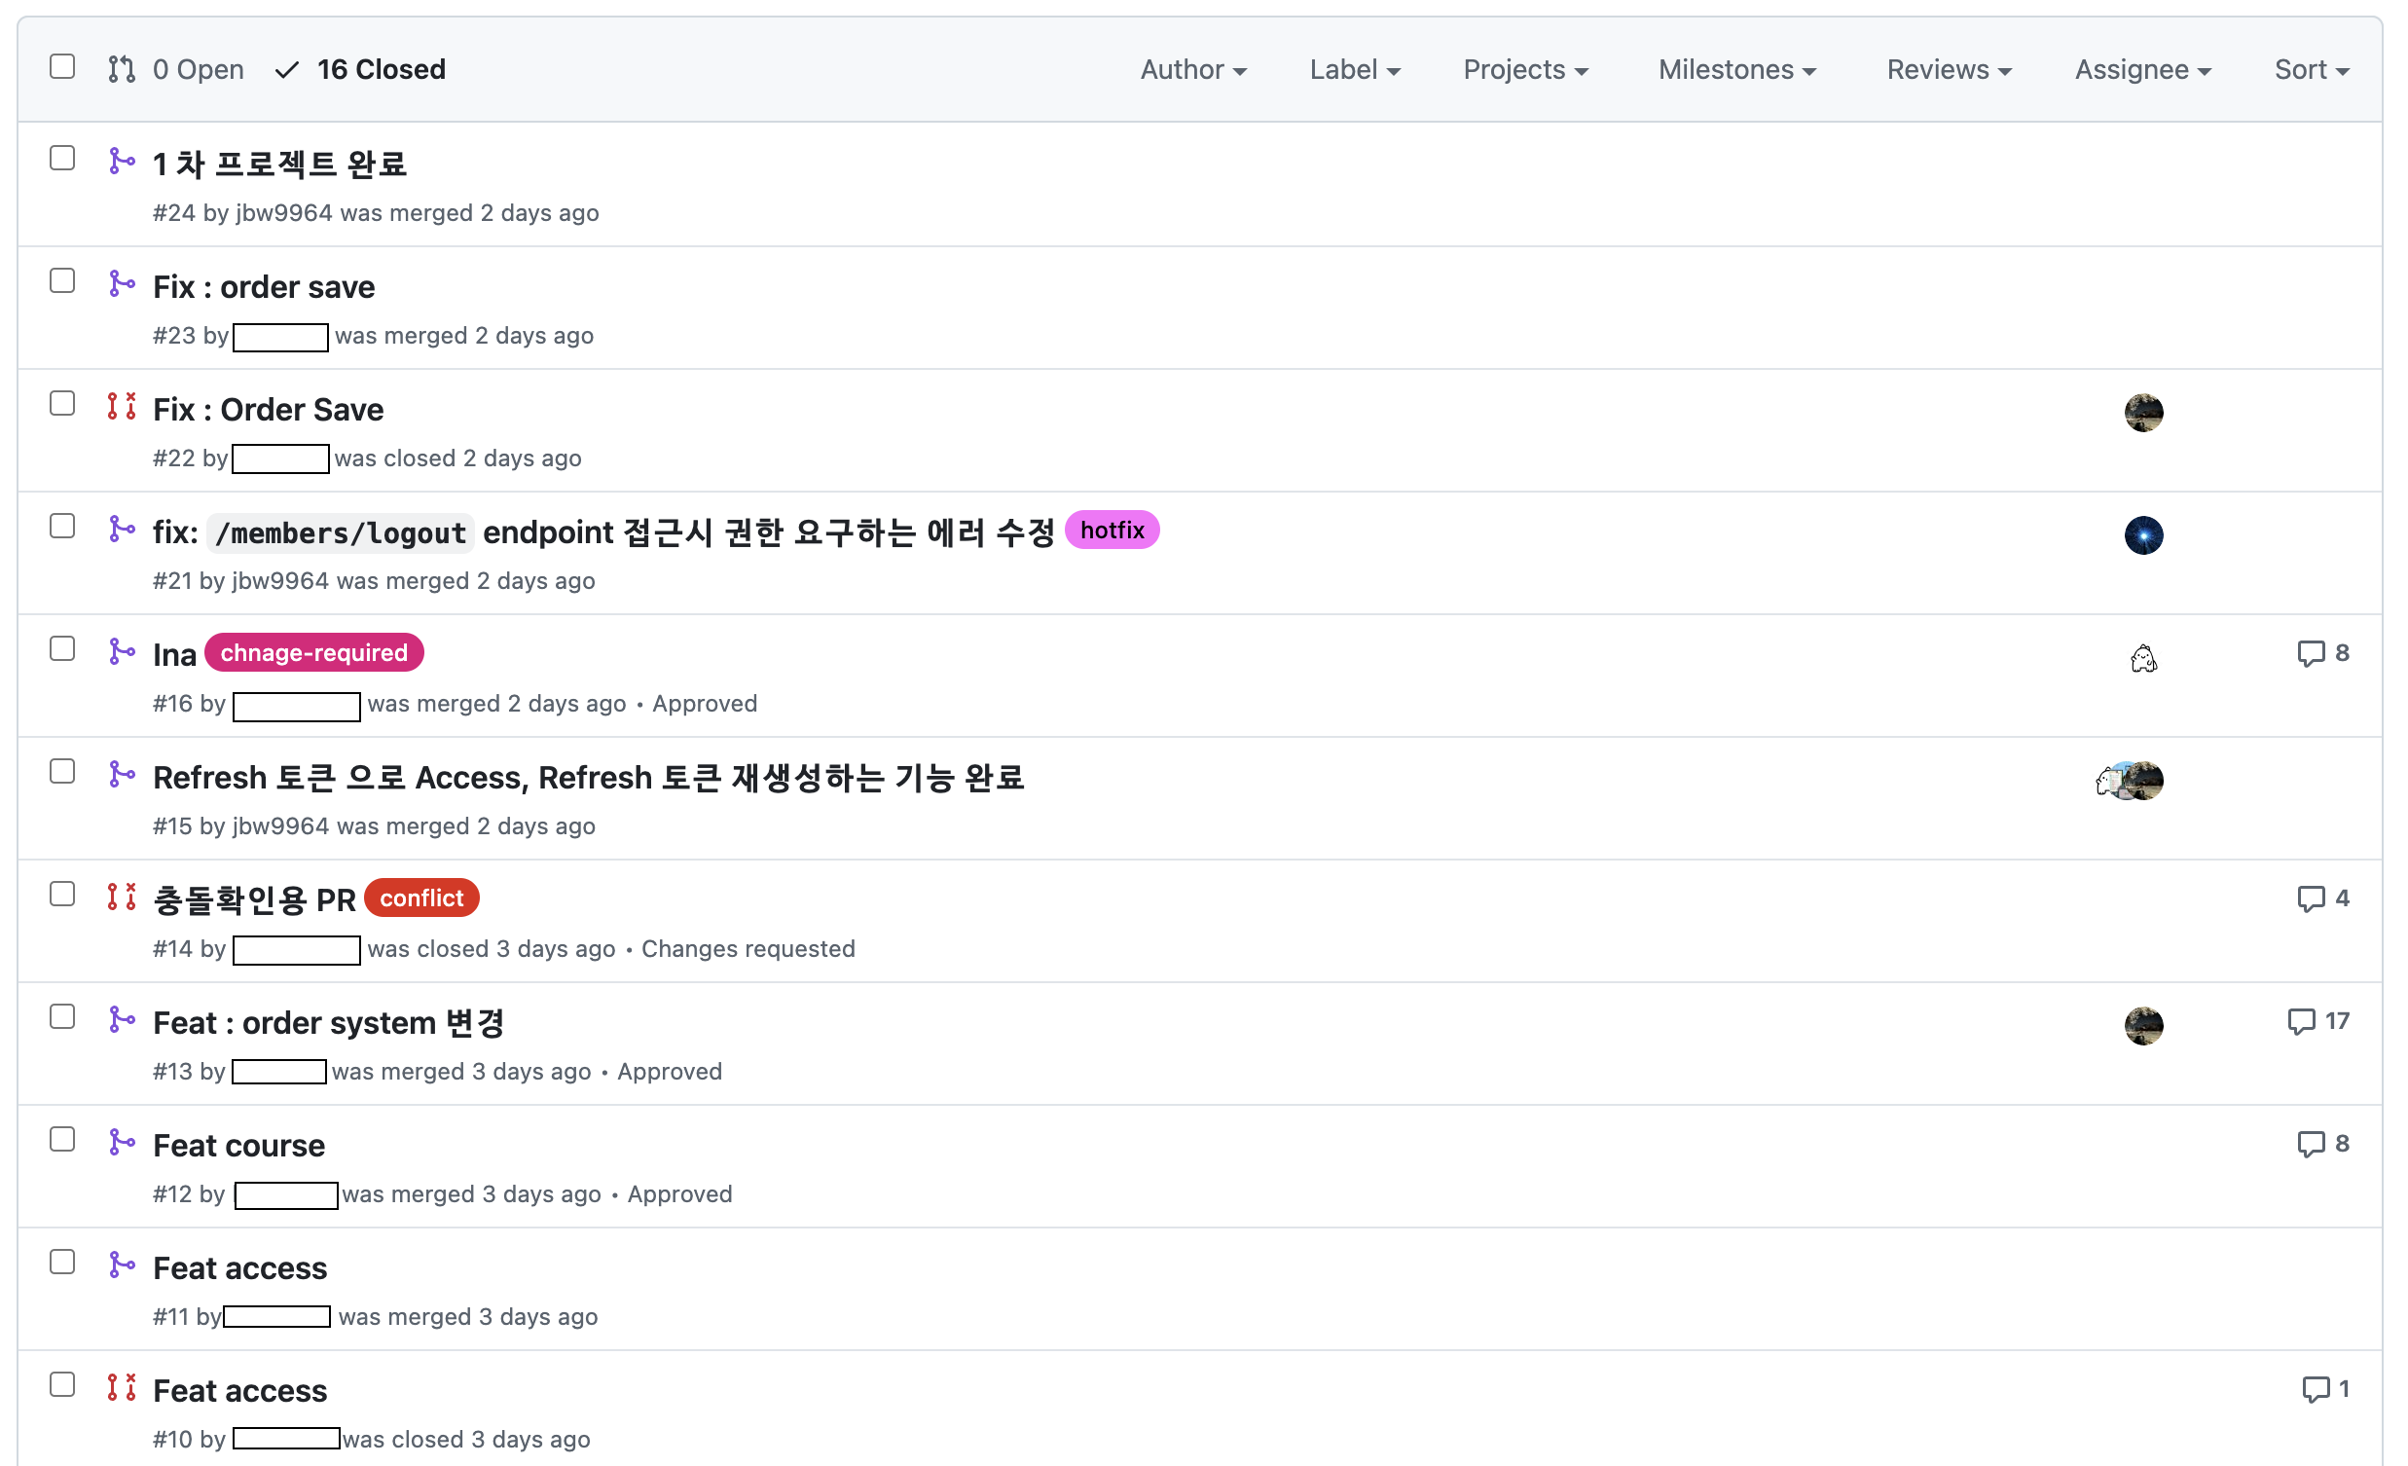Click closed PR icon next to Fix : Order Save

[122, 406]
